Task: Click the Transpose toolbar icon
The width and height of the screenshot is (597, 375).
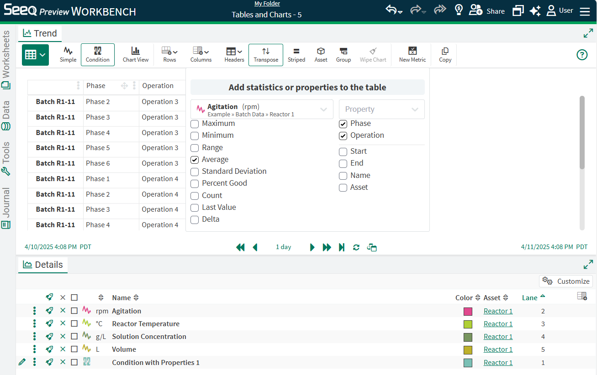Action: [266, 54]
